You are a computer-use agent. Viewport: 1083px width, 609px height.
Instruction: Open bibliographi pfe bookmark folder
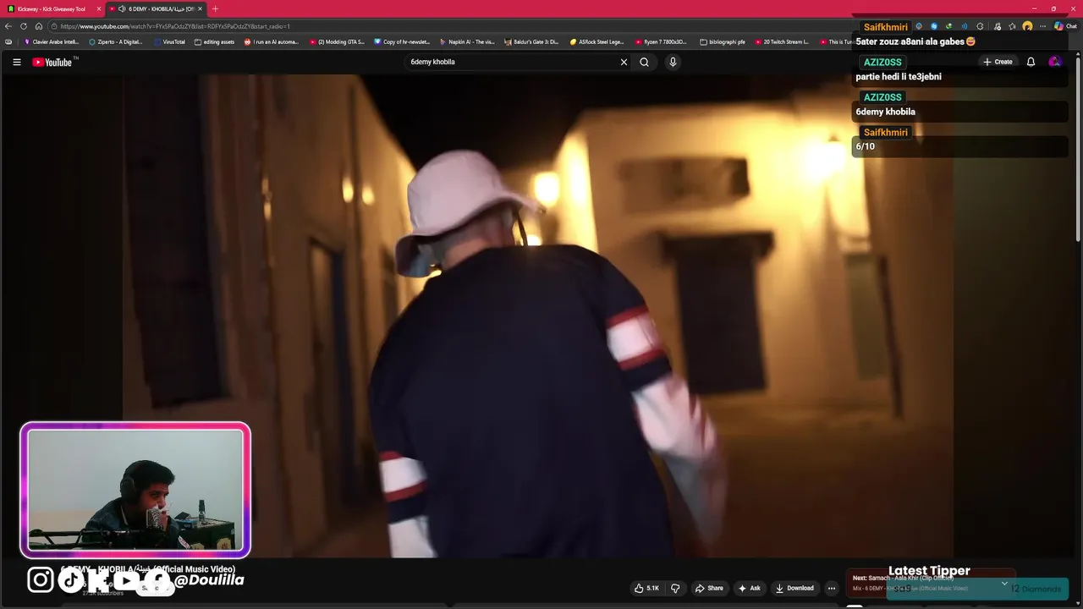(x=723, y=41)
